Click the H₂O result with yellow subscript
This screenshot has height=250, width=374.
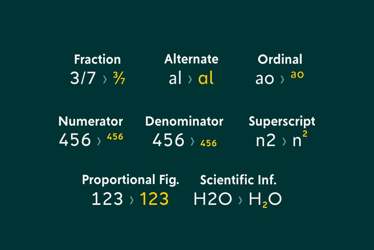[265, 200]
